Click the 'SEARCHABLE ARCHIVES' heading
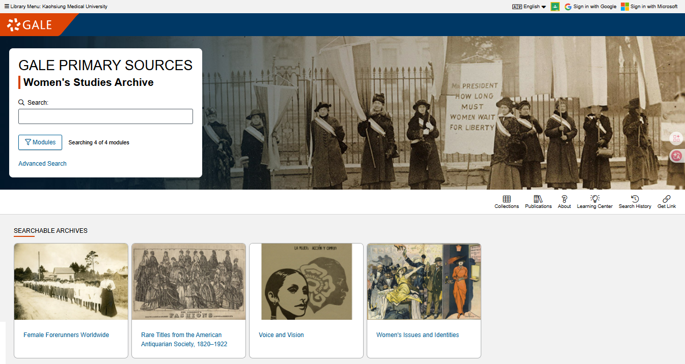This screenshot has height=364, width=685. [50, 231]
